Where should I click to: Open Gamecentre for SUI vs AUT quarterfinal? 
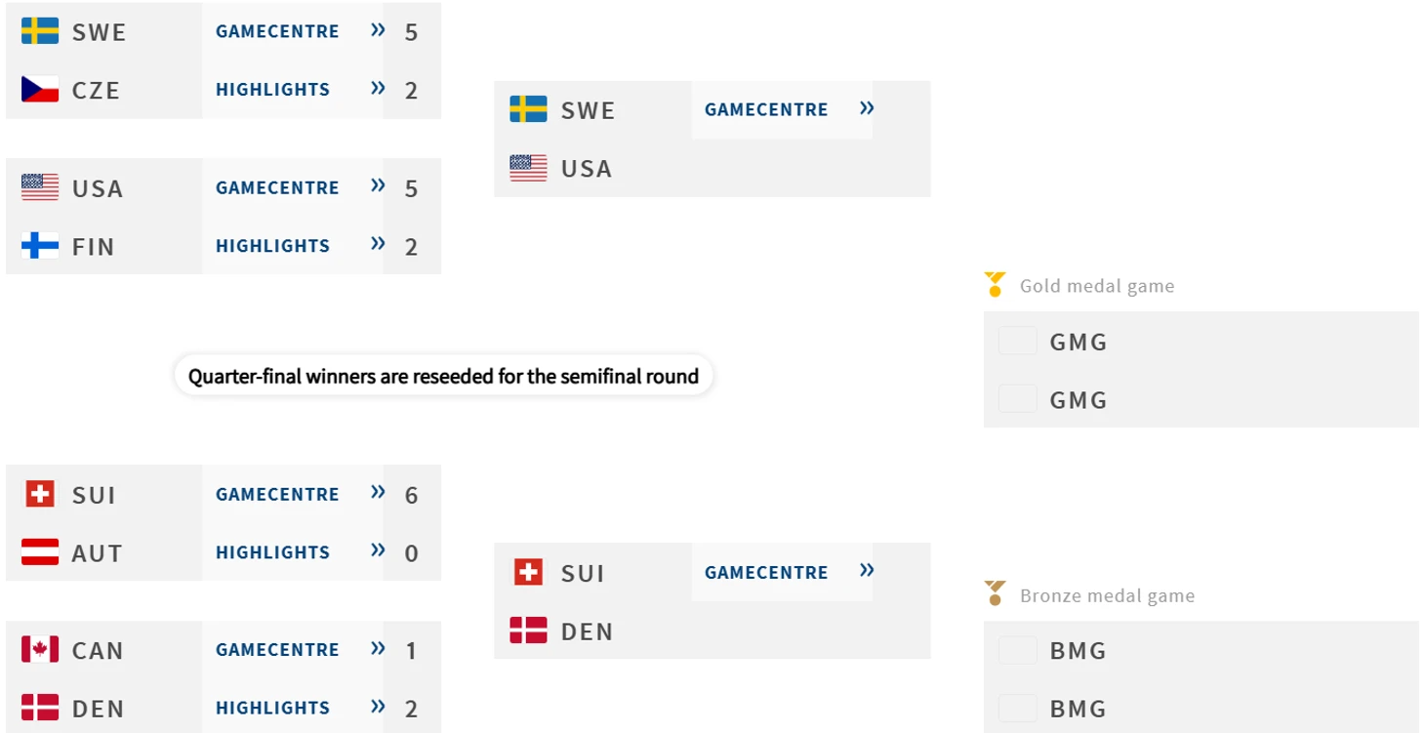(277, 494)
